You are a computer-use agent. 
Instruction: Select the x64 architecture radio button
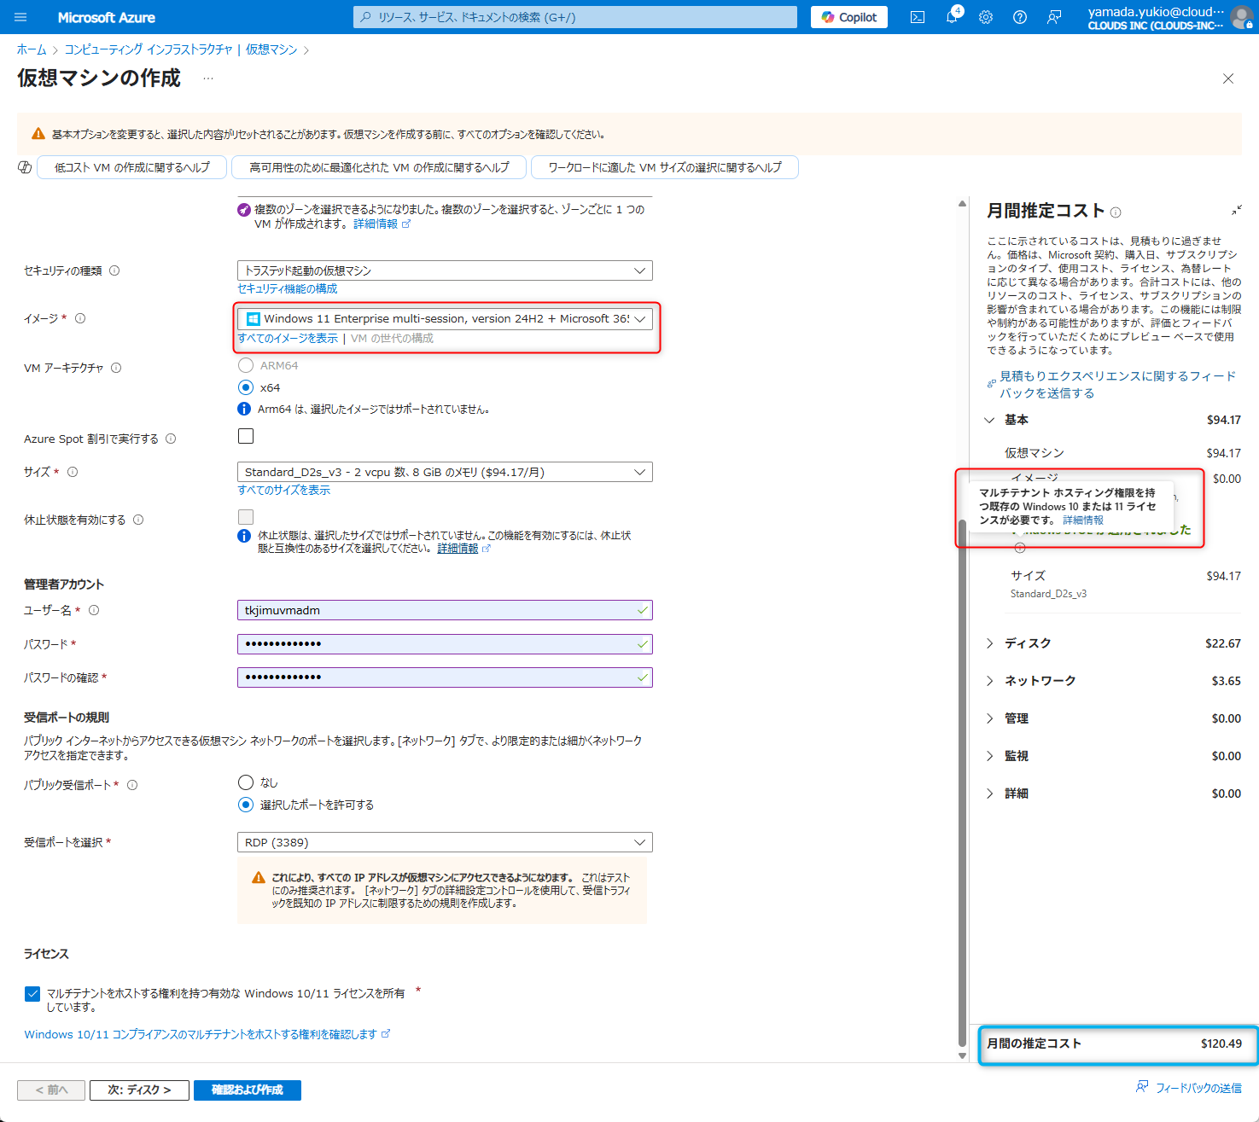(x=246, y=387)
